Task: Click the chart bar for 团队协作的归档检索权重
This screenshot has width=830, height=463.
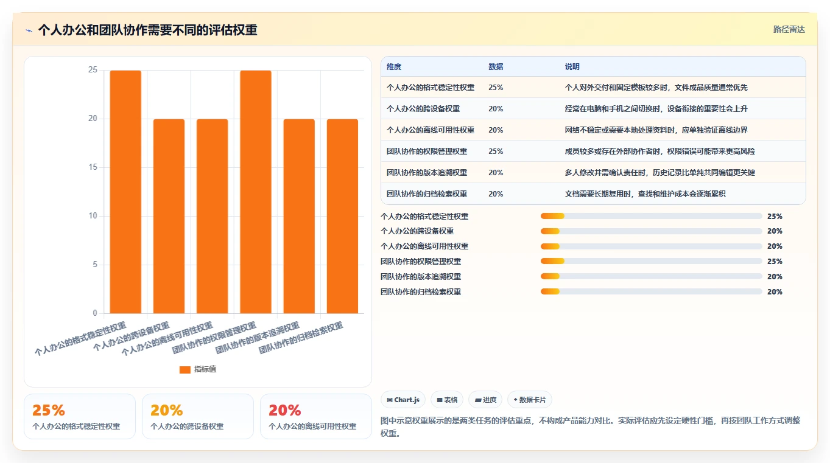Action: pos(342,216)
